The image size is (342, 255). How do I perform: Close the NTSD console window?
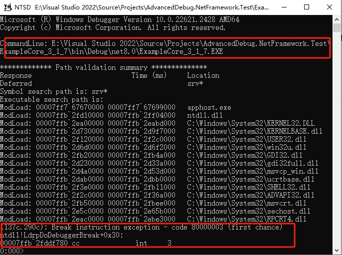330,7
